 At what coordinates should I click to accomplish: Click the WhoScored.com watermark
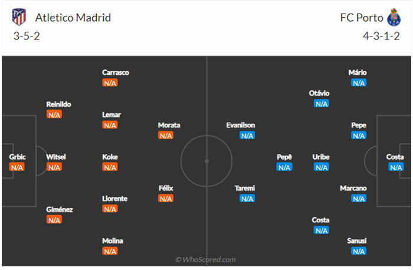(206, 259)
